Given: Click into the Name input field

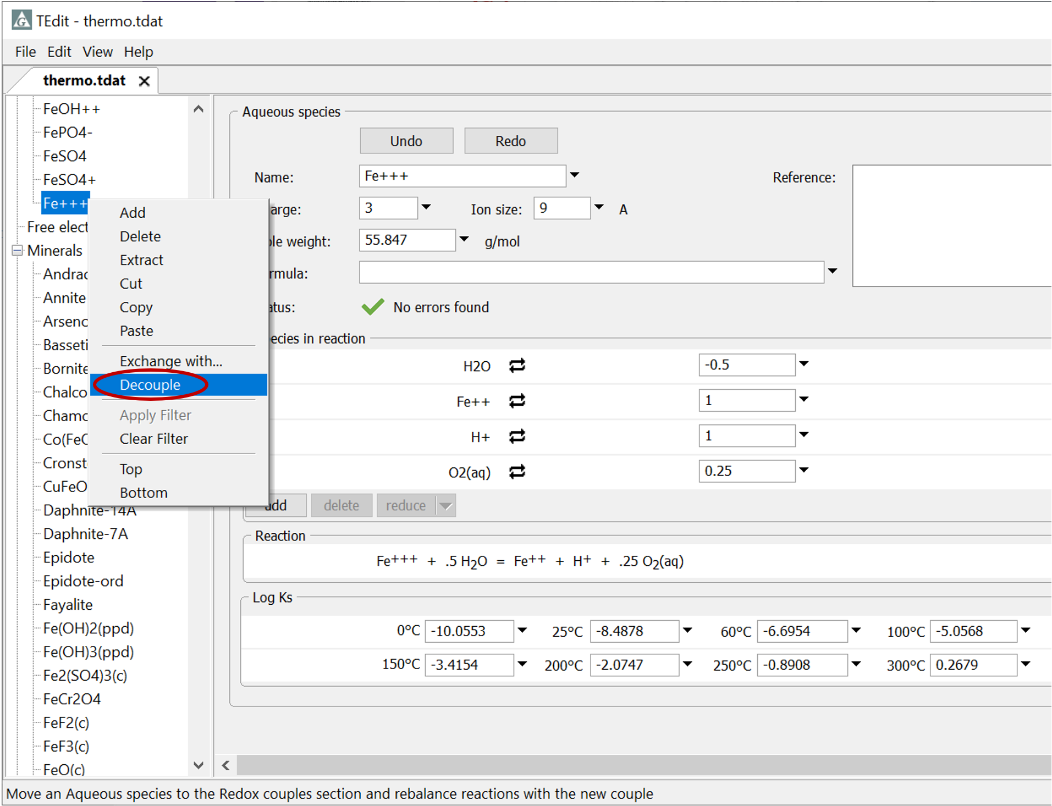Looking at the screenshot, I should [462, 176].
